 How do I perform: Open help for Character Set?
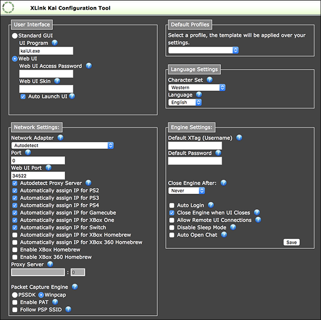click(x=210, y=80)
